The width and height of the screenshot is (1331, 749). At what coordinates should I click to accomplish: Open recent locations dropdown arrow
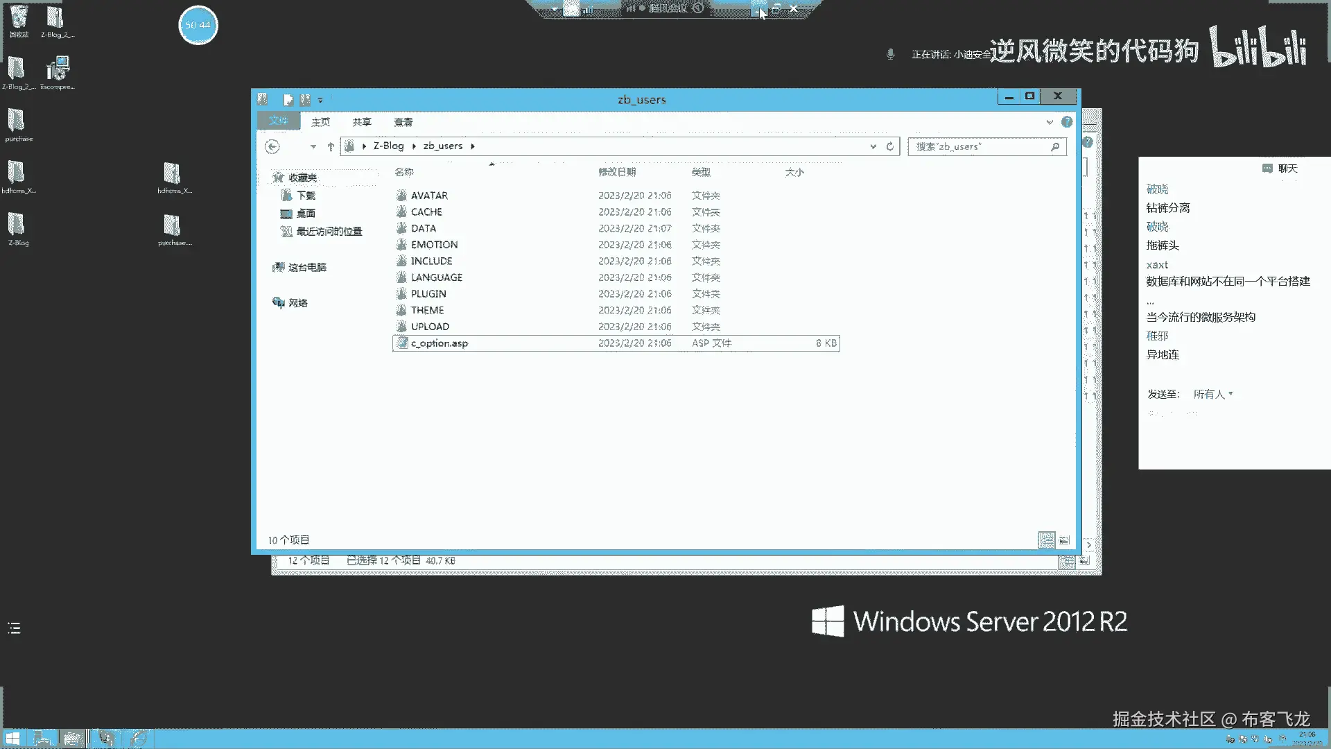(x=313, y=146)
